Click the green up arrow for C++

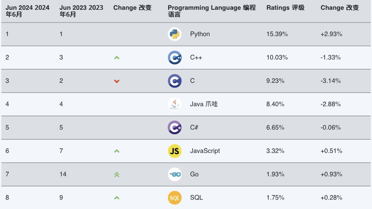coord(117,58)
